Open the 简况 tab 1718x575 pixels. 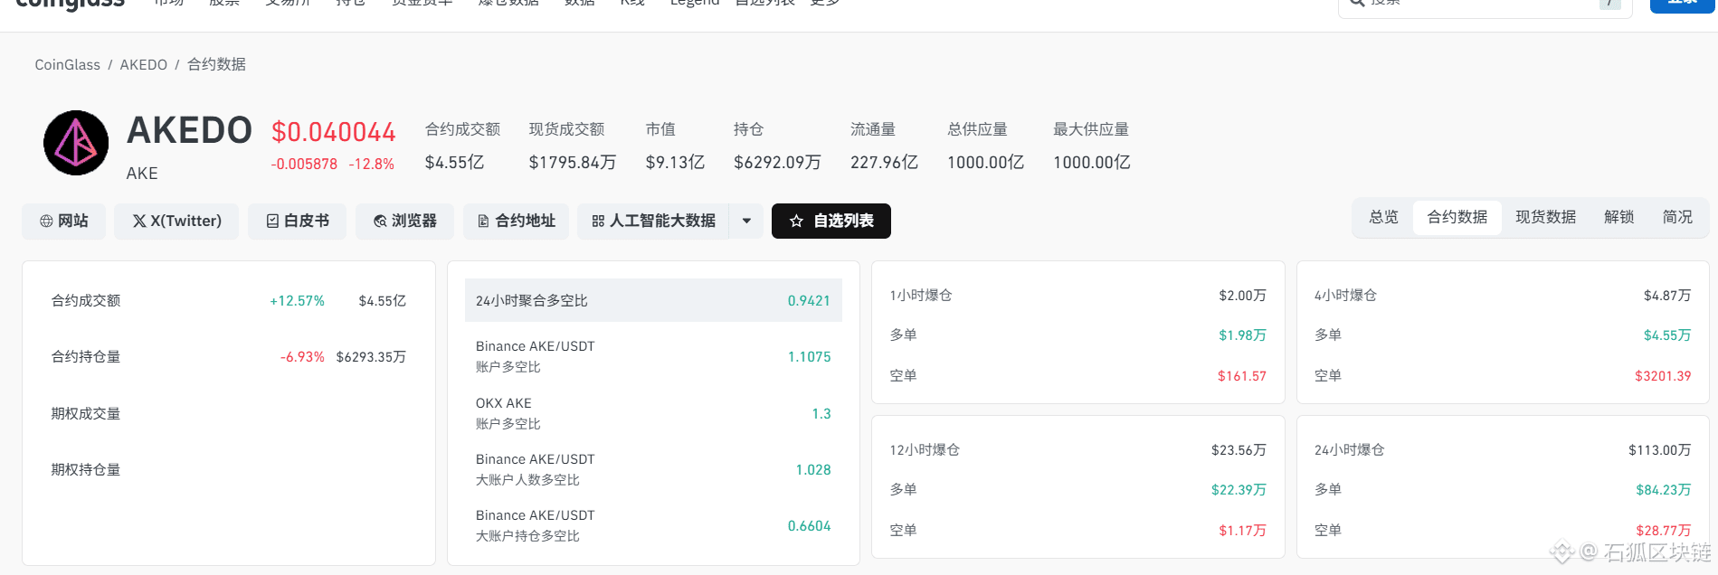click(x=1677, y=218)
